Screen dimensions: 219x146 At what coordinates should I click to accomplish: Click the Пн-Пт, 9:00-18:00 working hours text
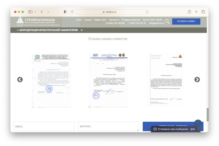[x=152, y=20]
